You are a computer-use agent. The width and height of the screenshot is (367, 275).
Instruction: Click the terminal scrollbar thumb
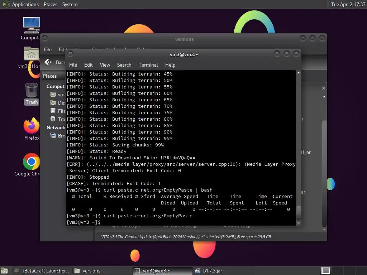coord(299,213)
